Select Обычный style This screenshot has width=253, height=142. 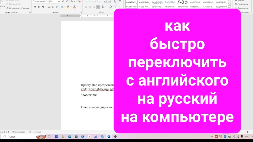pos(131,4)
